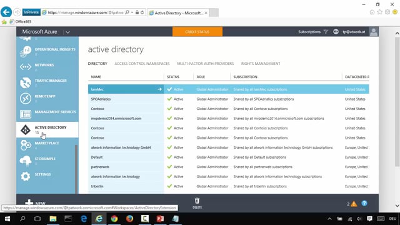The width and height of the screenshot is (400, 225).
Task: Open the Office365 favorites link
Action: pyautogui.click(x=21, y=22)
